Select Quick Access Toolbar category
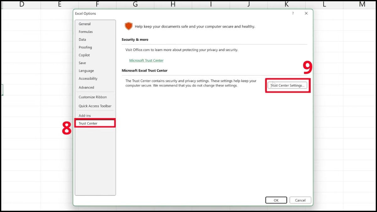Image resolution: width=377 pixels, height=212 pixels. click(95, 106)
